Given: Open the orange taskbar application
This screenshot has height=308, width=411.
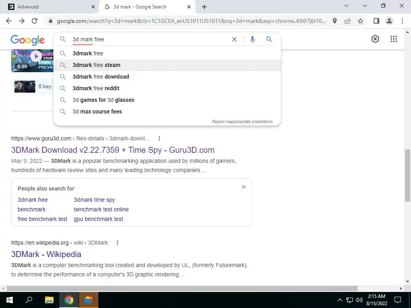Looking at the screenshot, I should coord(89,300).
